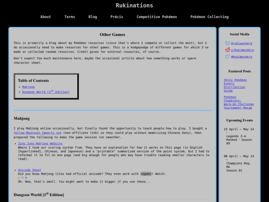Viewport: 269px width, 202px height.
Task: Visit the Yellow Mountain Imports set link
Action: coord(37,133)
